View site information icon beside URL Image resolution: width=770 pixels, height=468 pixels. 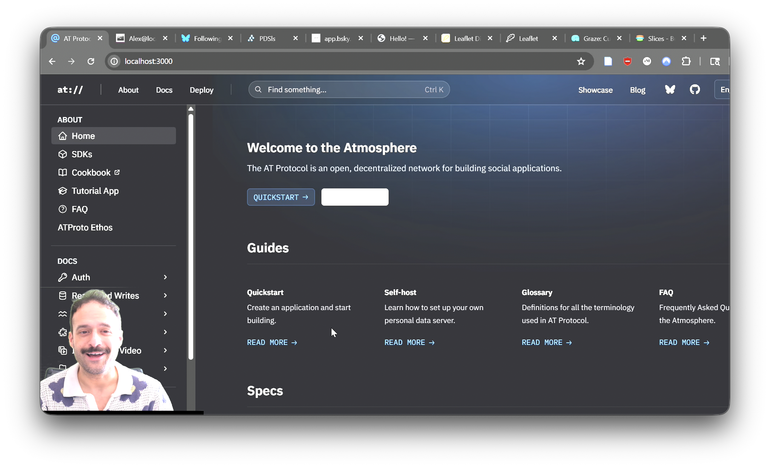pos(114,61)
